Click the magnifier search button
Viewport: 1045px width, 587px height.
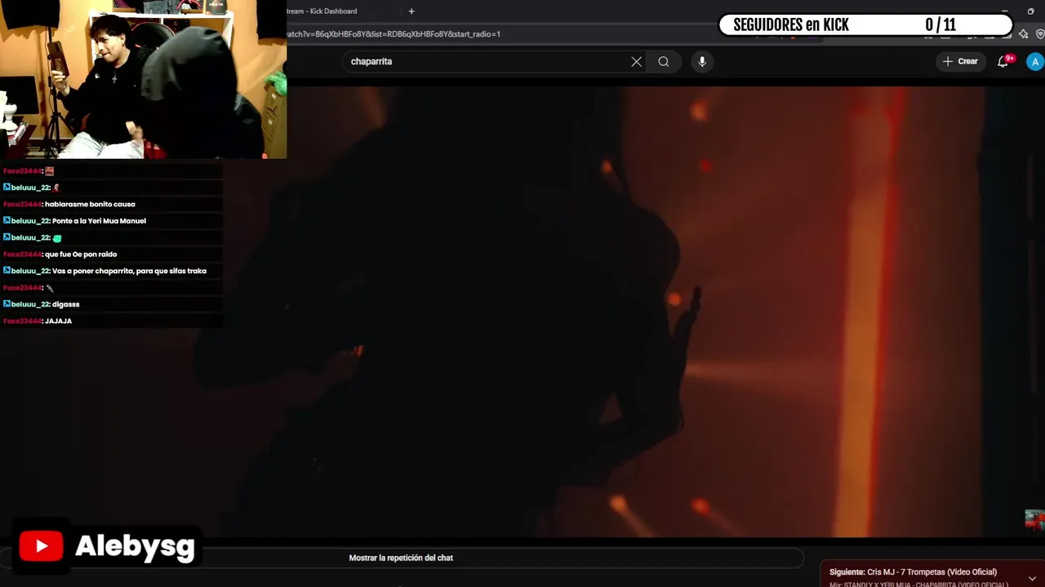coord(664,62)
